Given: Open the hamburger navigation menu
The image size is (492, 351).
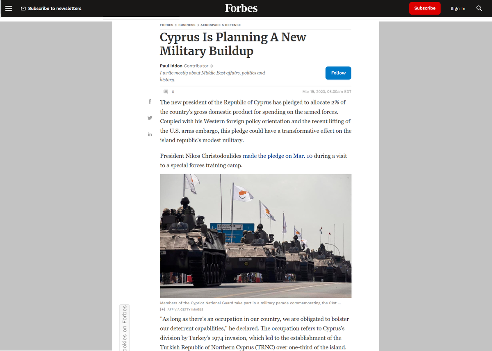Looking at the screenshot, I should click(x=9, y=8).
